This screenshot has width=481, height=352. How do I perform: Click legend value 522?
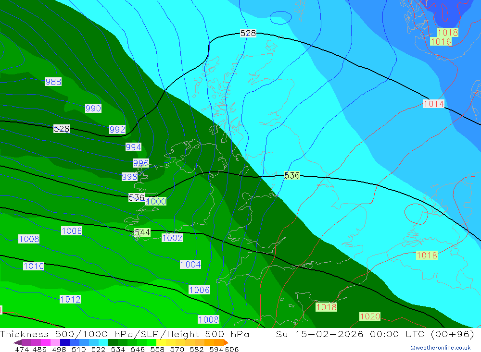99,349
